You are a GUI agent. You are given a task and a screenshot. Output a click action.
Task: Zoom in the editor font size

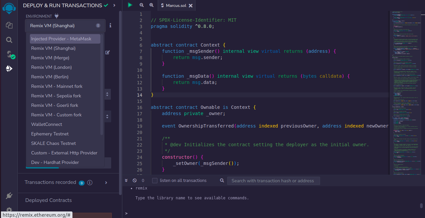152,5
